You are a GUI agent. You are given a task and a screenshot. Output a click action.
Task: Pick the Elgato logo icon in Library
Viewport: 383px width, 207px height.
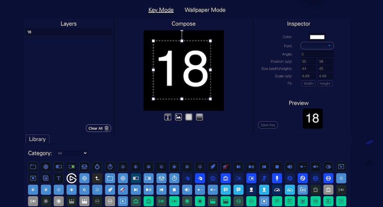[x=71, y=179]
